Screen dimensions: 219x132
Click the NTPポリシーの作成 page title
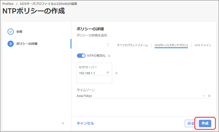[x=34, y=11]
